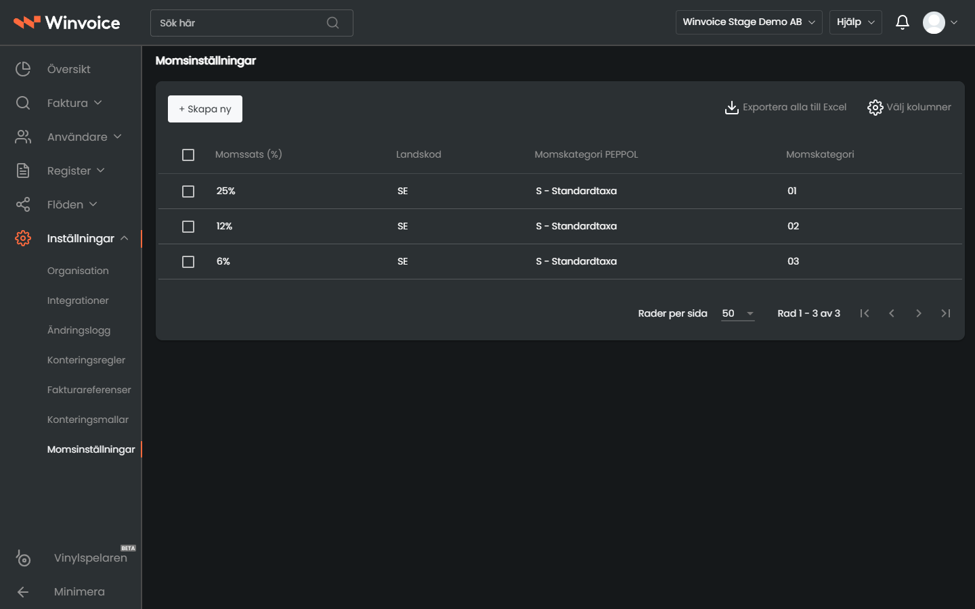Open the rows per page dropdown showing 50
Viewport: 975px width, 609px height.
coord(738,313)
